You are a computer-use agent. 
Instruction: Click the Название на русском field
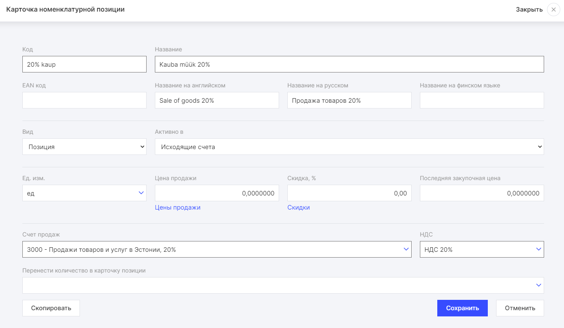349,100
